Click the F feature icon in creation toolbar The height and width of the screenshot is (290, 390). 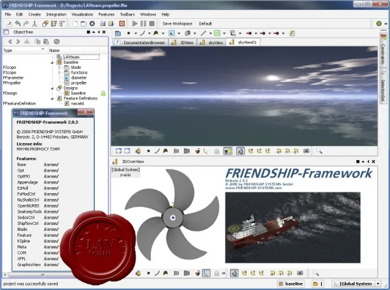pyautogui.click(x=292, y=33)
